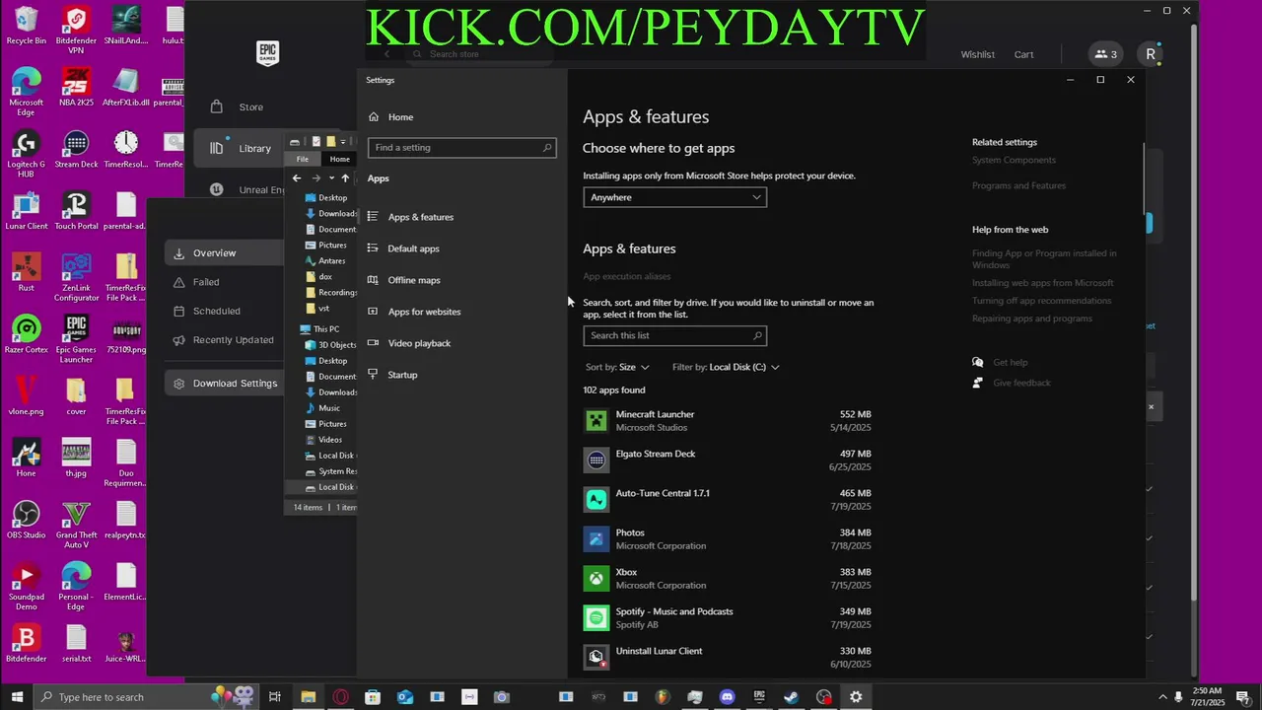Open Epic friends list icon
This screenshot has width=1262, height=710.
1105,54
